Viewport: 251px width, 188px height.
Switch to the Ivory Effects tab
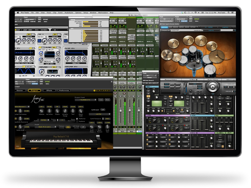click(49, 90)
